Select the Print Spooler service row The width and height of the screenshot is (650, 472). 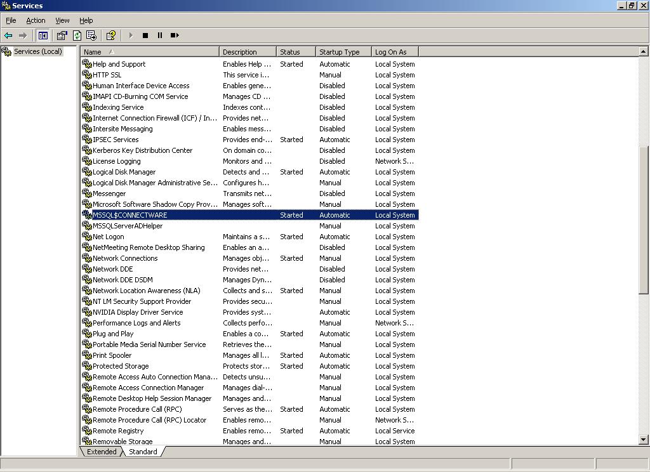[112, 355]
